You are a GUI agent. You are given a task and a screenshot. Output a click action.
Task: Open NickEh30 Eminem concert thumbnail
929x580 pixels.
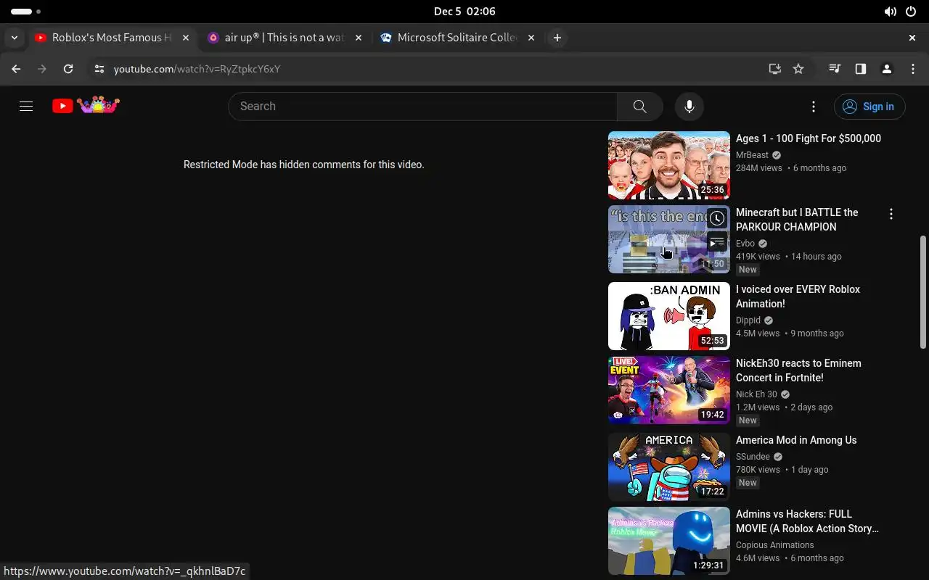pyautogui.click(x=668, y=390)
